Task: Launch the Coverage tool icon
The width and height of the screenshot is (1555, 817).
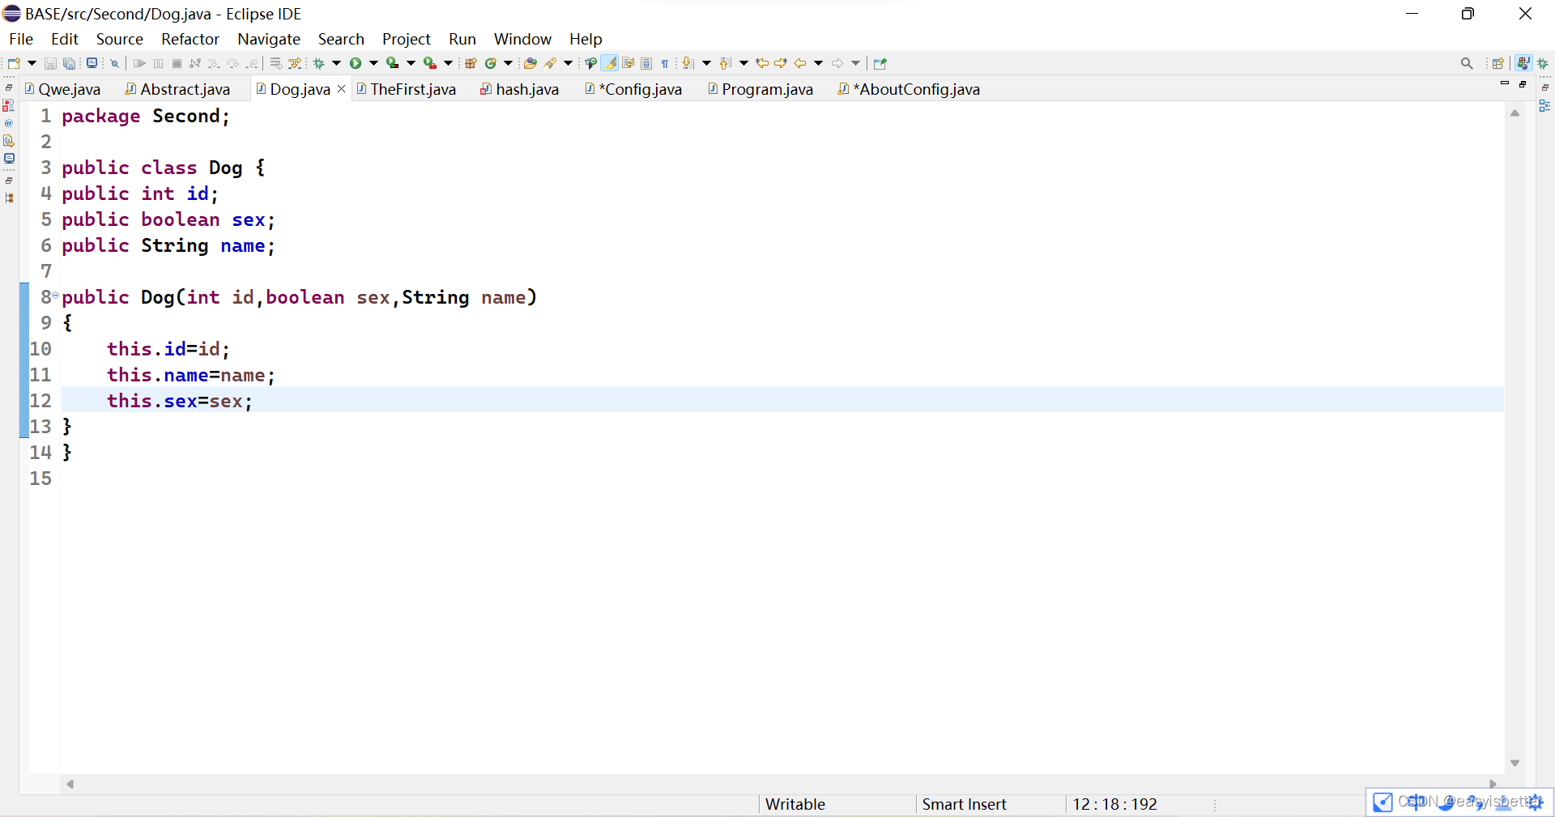Action: (x=391, y=63)
